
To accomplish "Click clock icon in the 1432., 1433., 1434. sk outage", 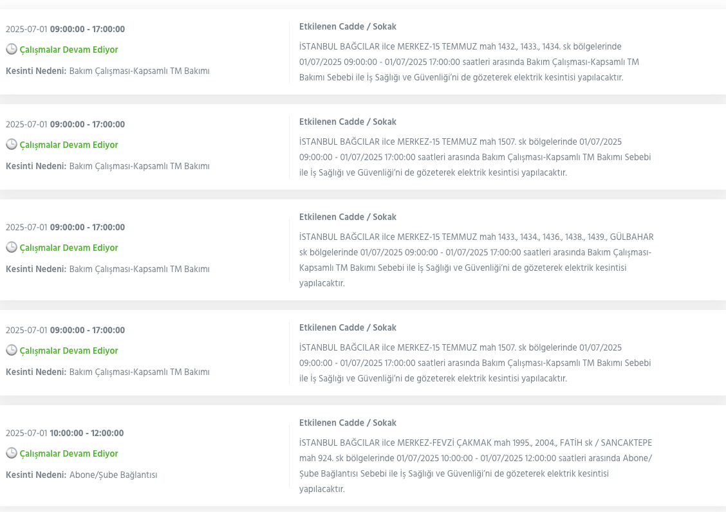I will (x=11, y=50).
